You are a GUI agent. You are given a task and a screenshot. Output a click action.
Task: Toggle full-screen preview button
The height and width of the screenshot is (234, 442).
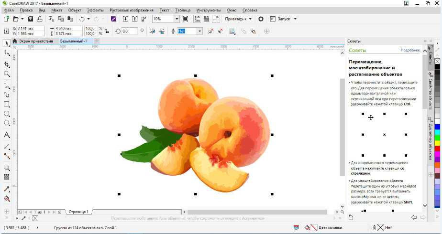coord(185,19)
